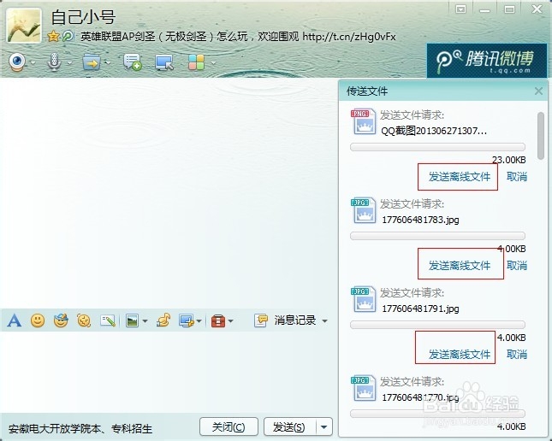Click the green Tencent Weibo icon beside signature
The height and width of the screenshot is (441, 552).
point(68,36)
